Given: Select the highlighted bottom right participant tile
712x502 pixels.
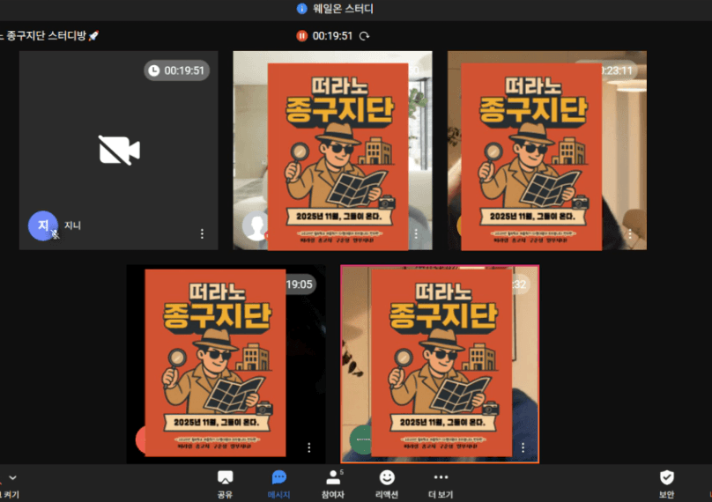Looking at the screenshot, I should pos(440,365).
